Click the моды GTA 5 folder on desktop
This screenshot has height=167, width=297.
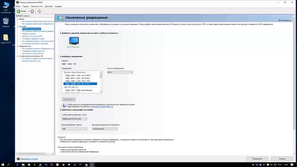[6, 39]
